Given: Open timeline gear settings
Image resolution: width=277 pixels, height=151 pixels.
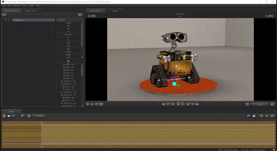Looking at the screenshot, I should pos(272,116).
